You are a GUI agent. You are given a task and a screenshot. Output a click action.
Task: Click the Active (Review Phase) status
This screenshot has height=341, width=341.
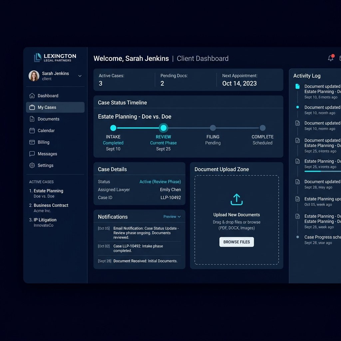pyautogui.click(x=160, y=181)
